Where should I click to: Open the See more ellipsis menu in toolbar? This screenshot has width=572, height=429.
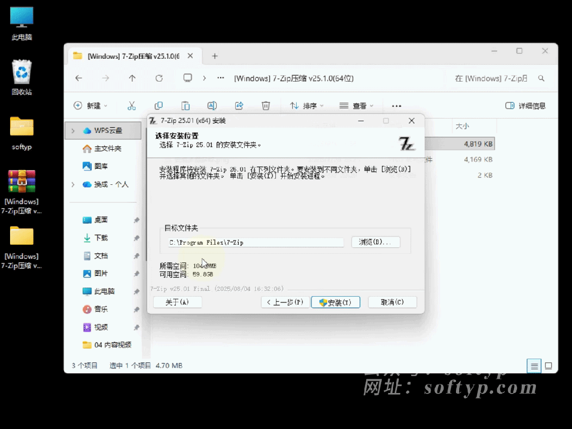(x=397, y=106)
